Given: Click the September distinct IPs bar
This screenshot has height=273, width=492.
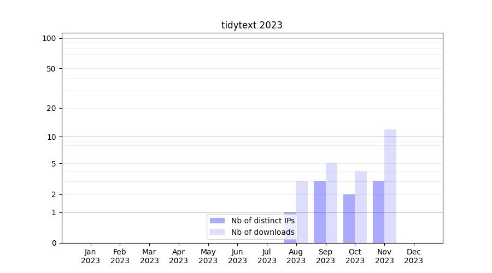Looking at the screenshot, I should point(319,212).
